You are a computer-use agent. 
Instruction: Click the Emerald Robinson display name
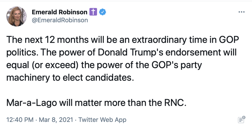[60, 12]
